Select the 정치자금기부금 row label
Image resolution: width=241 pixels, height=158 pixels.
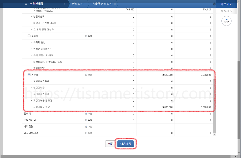(x=41, y=81)
